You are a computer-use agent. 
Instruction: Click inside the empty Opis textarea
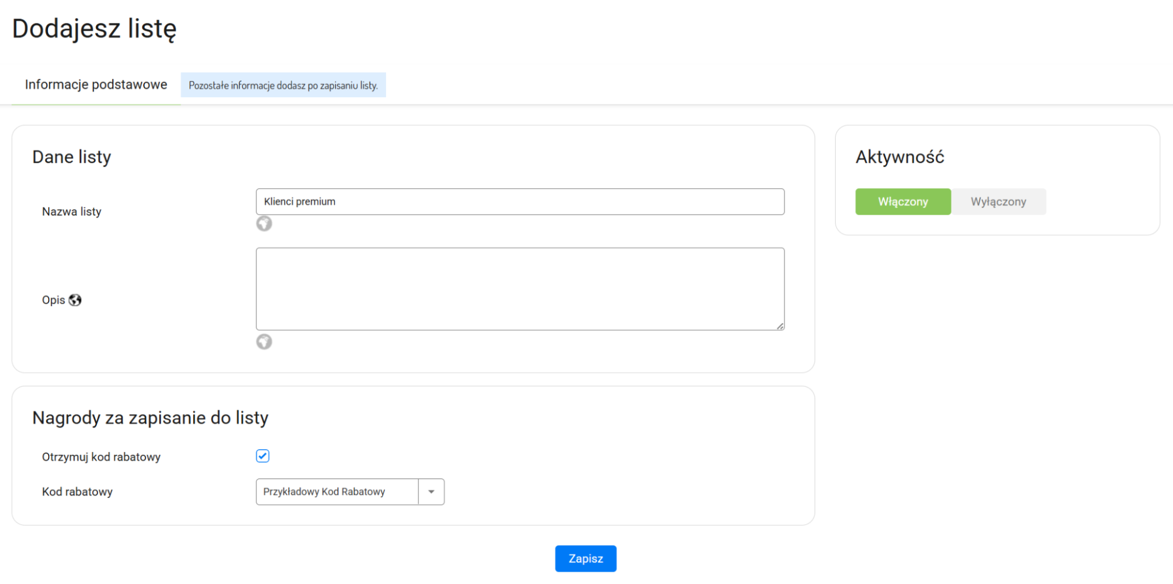(x=519, y=288)
